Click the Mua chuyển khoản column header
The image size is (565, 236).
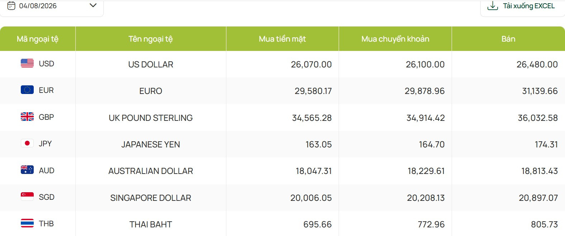(x=395, y=39)
